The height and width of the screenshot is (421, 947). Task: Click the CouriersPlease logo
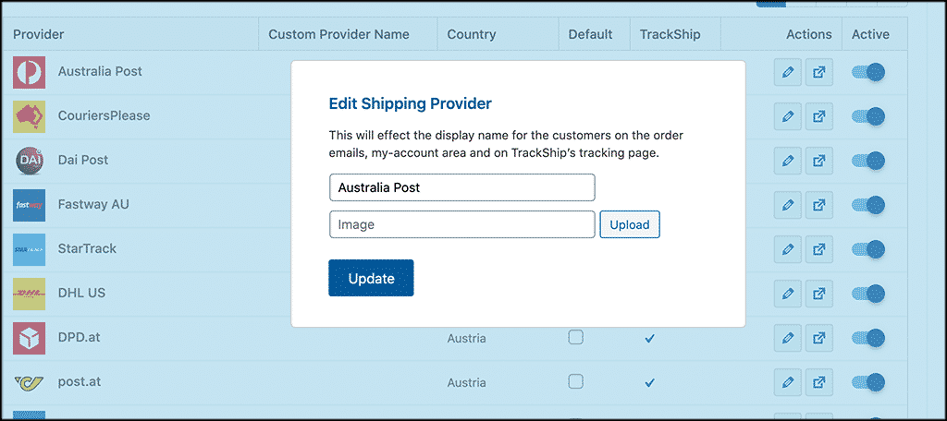[29, 116]
